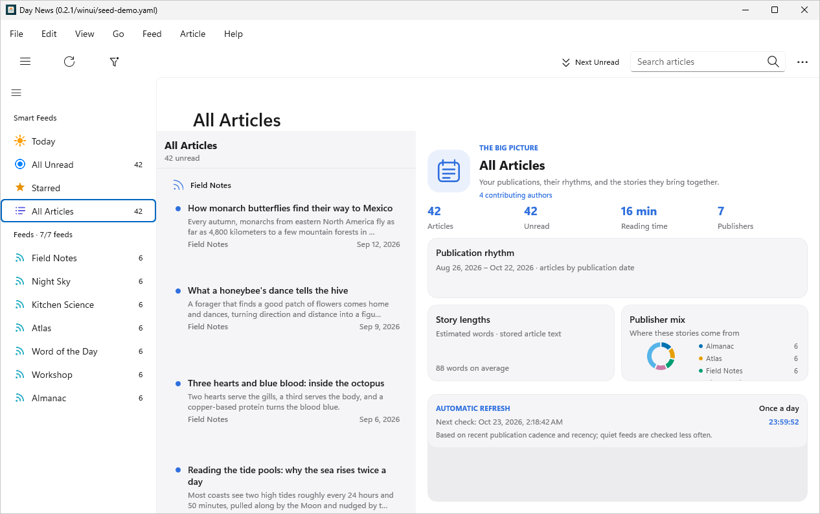Click the Once a day refresh setting
This screenshot has height=514, width=820.
779,408
